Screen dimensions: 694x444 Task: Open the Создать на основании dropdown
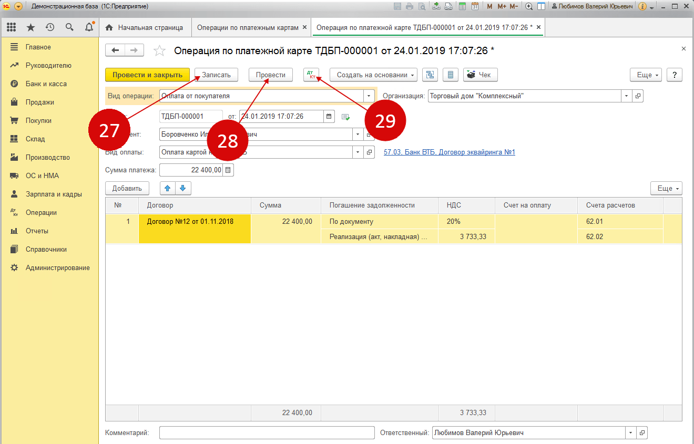(x=373, y=75)
